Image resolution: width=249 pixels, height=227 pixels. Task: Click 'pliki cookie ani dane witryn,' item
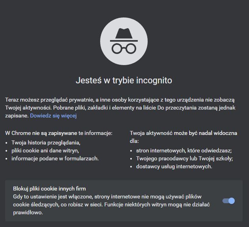pos(45,150)
